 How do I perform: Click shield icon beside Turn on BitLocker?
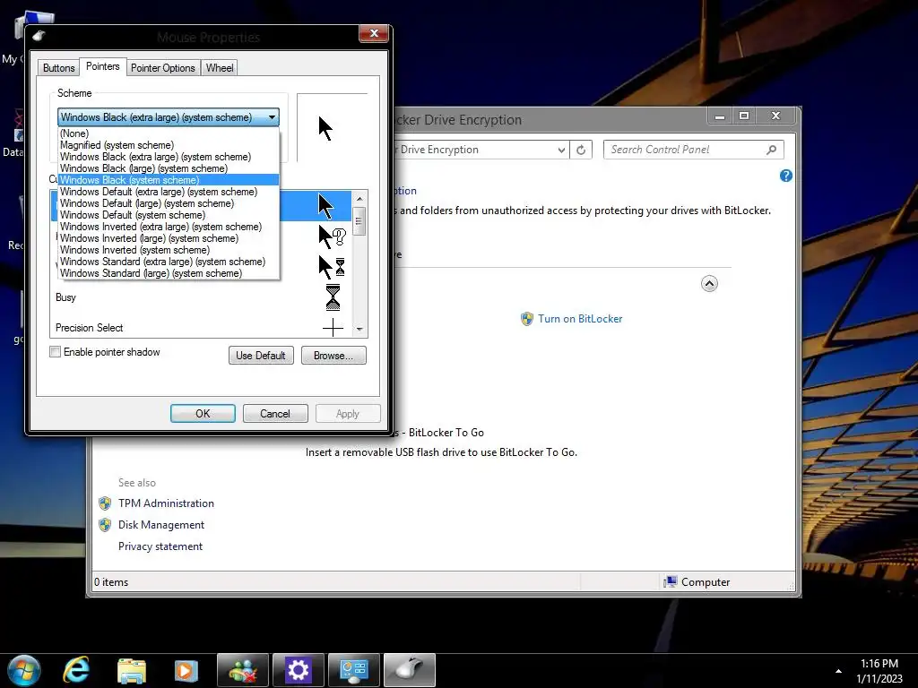(x=527, y=319)
